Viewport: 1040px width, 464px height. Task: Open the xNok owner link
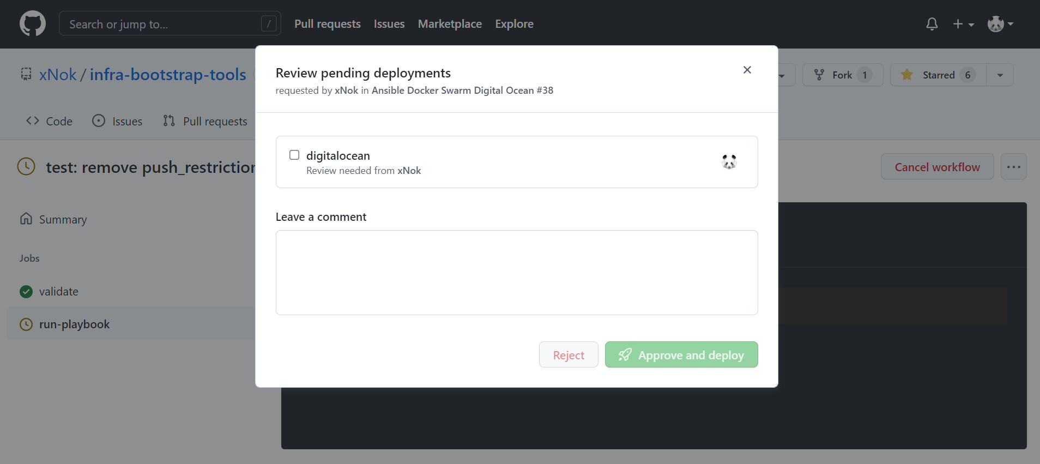pyautogui.click(x=58, y=75)
